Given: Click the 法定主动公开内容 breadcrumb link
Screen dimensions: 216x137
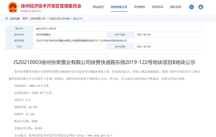Looking at the screenshot, I should 60,19.
